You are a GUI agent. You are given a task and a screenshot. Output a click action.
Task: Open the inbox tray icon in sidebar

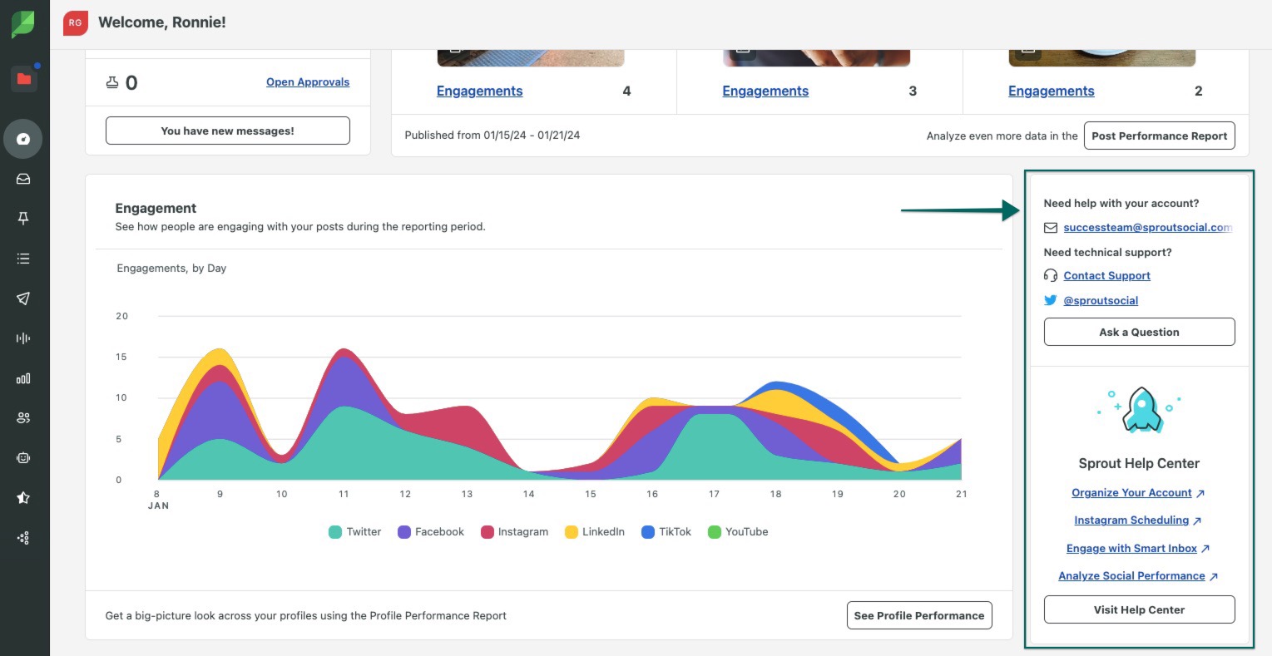point(23,179)
